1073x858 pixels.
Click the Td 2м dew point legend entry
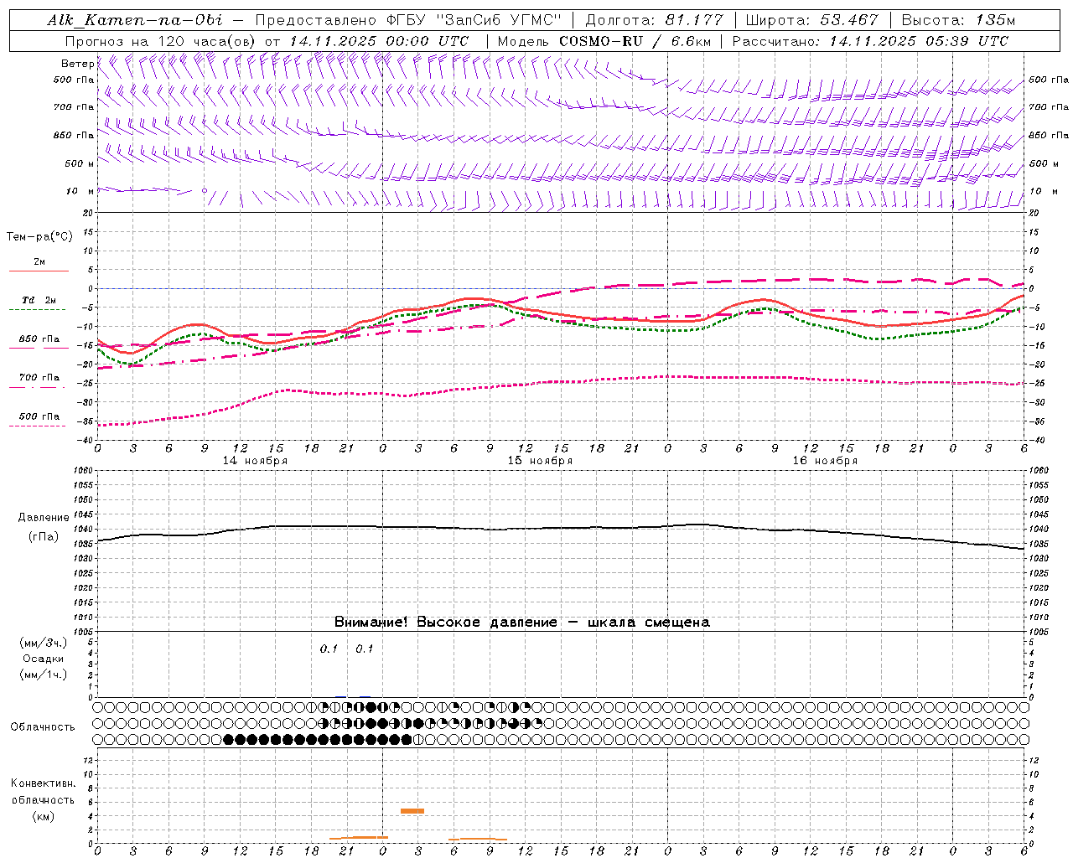click(39, 300)
